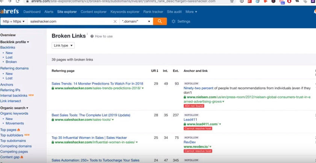Screen dimensions: 316x163
Task: Click the padlock icon in the address bar
Action: pyautogui.click(x=27, y=1)
